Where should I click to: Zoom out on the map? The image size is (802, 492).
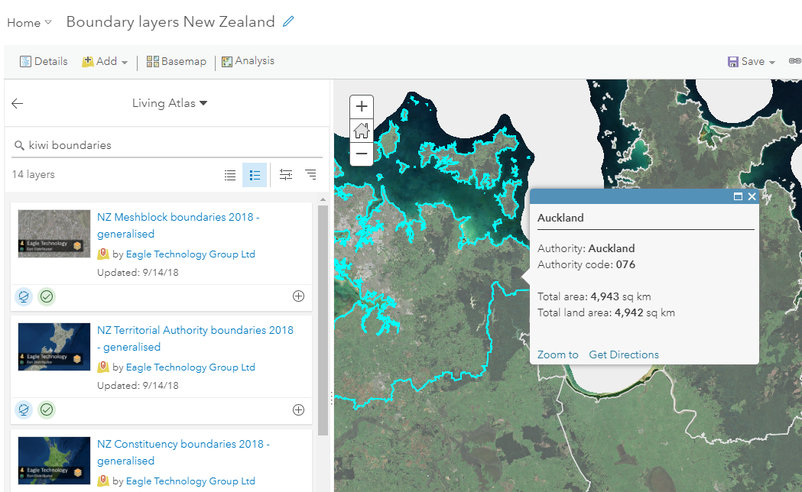[362, 154]
